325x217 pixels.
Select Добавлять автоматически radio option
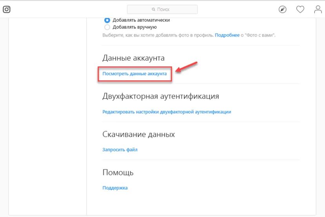107,20
